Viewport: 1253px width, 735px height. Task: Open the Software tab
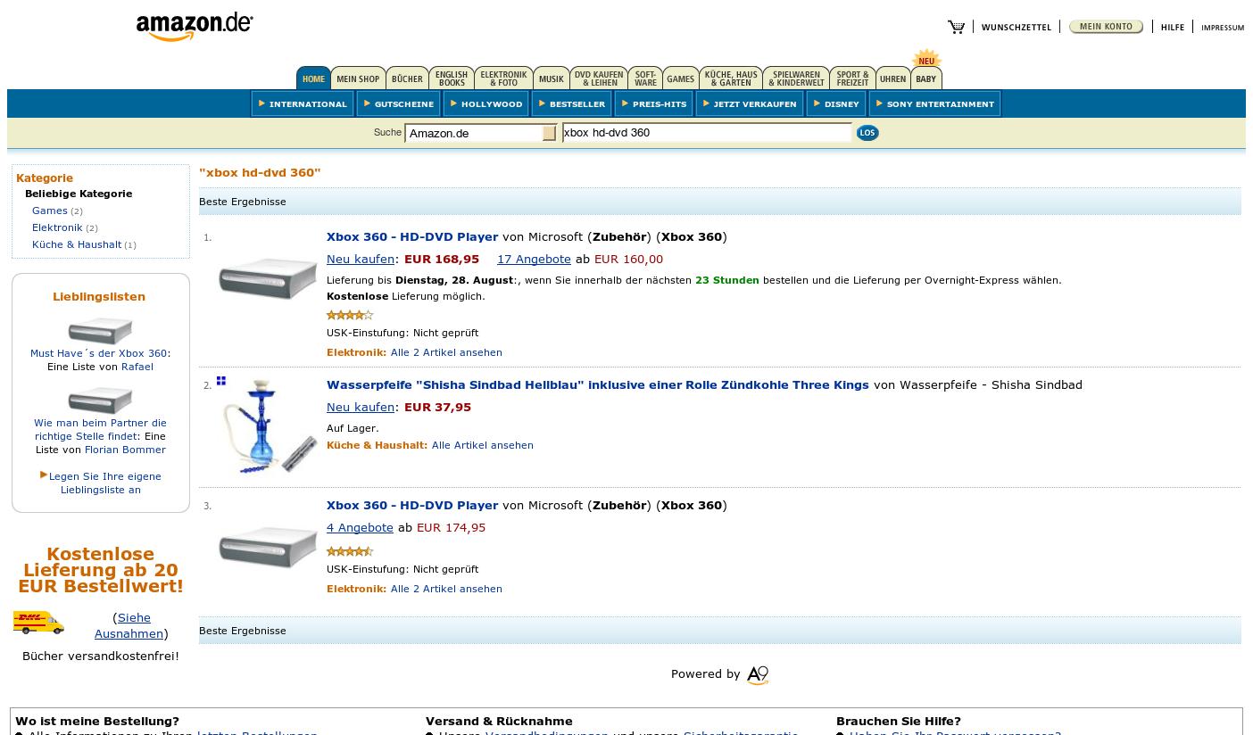click(x=645, y=78)
